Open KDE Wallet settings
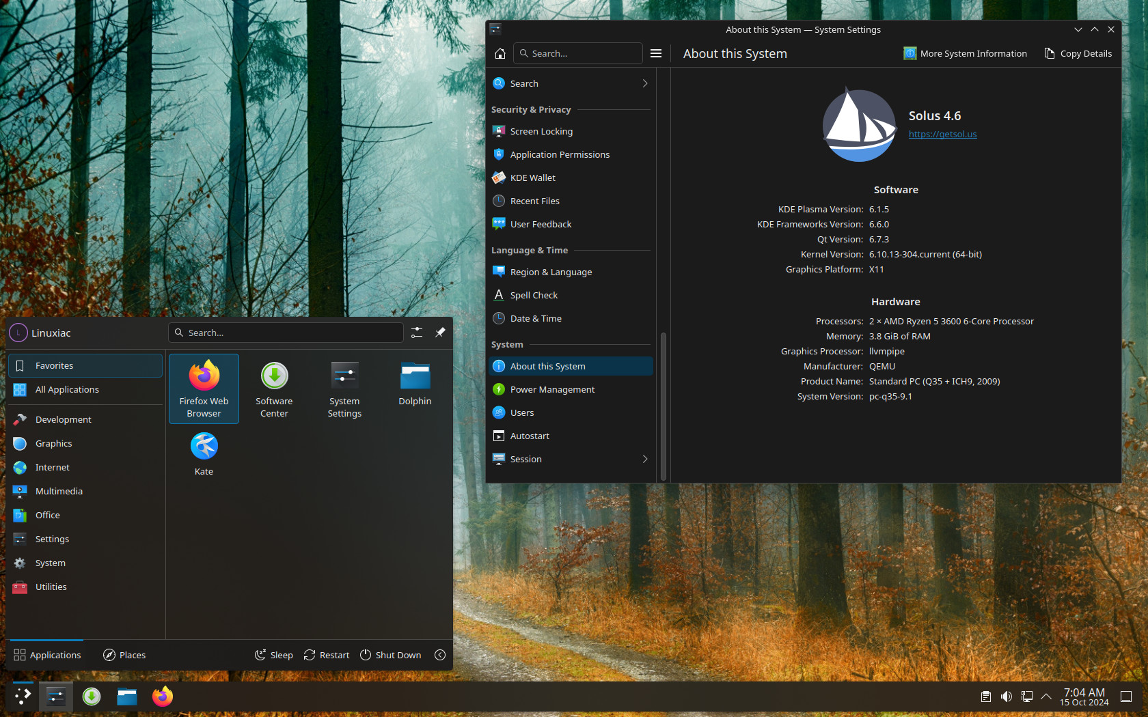Viewport: 1148px width, 717px height. pyautogui.click(x=571, y=178)
